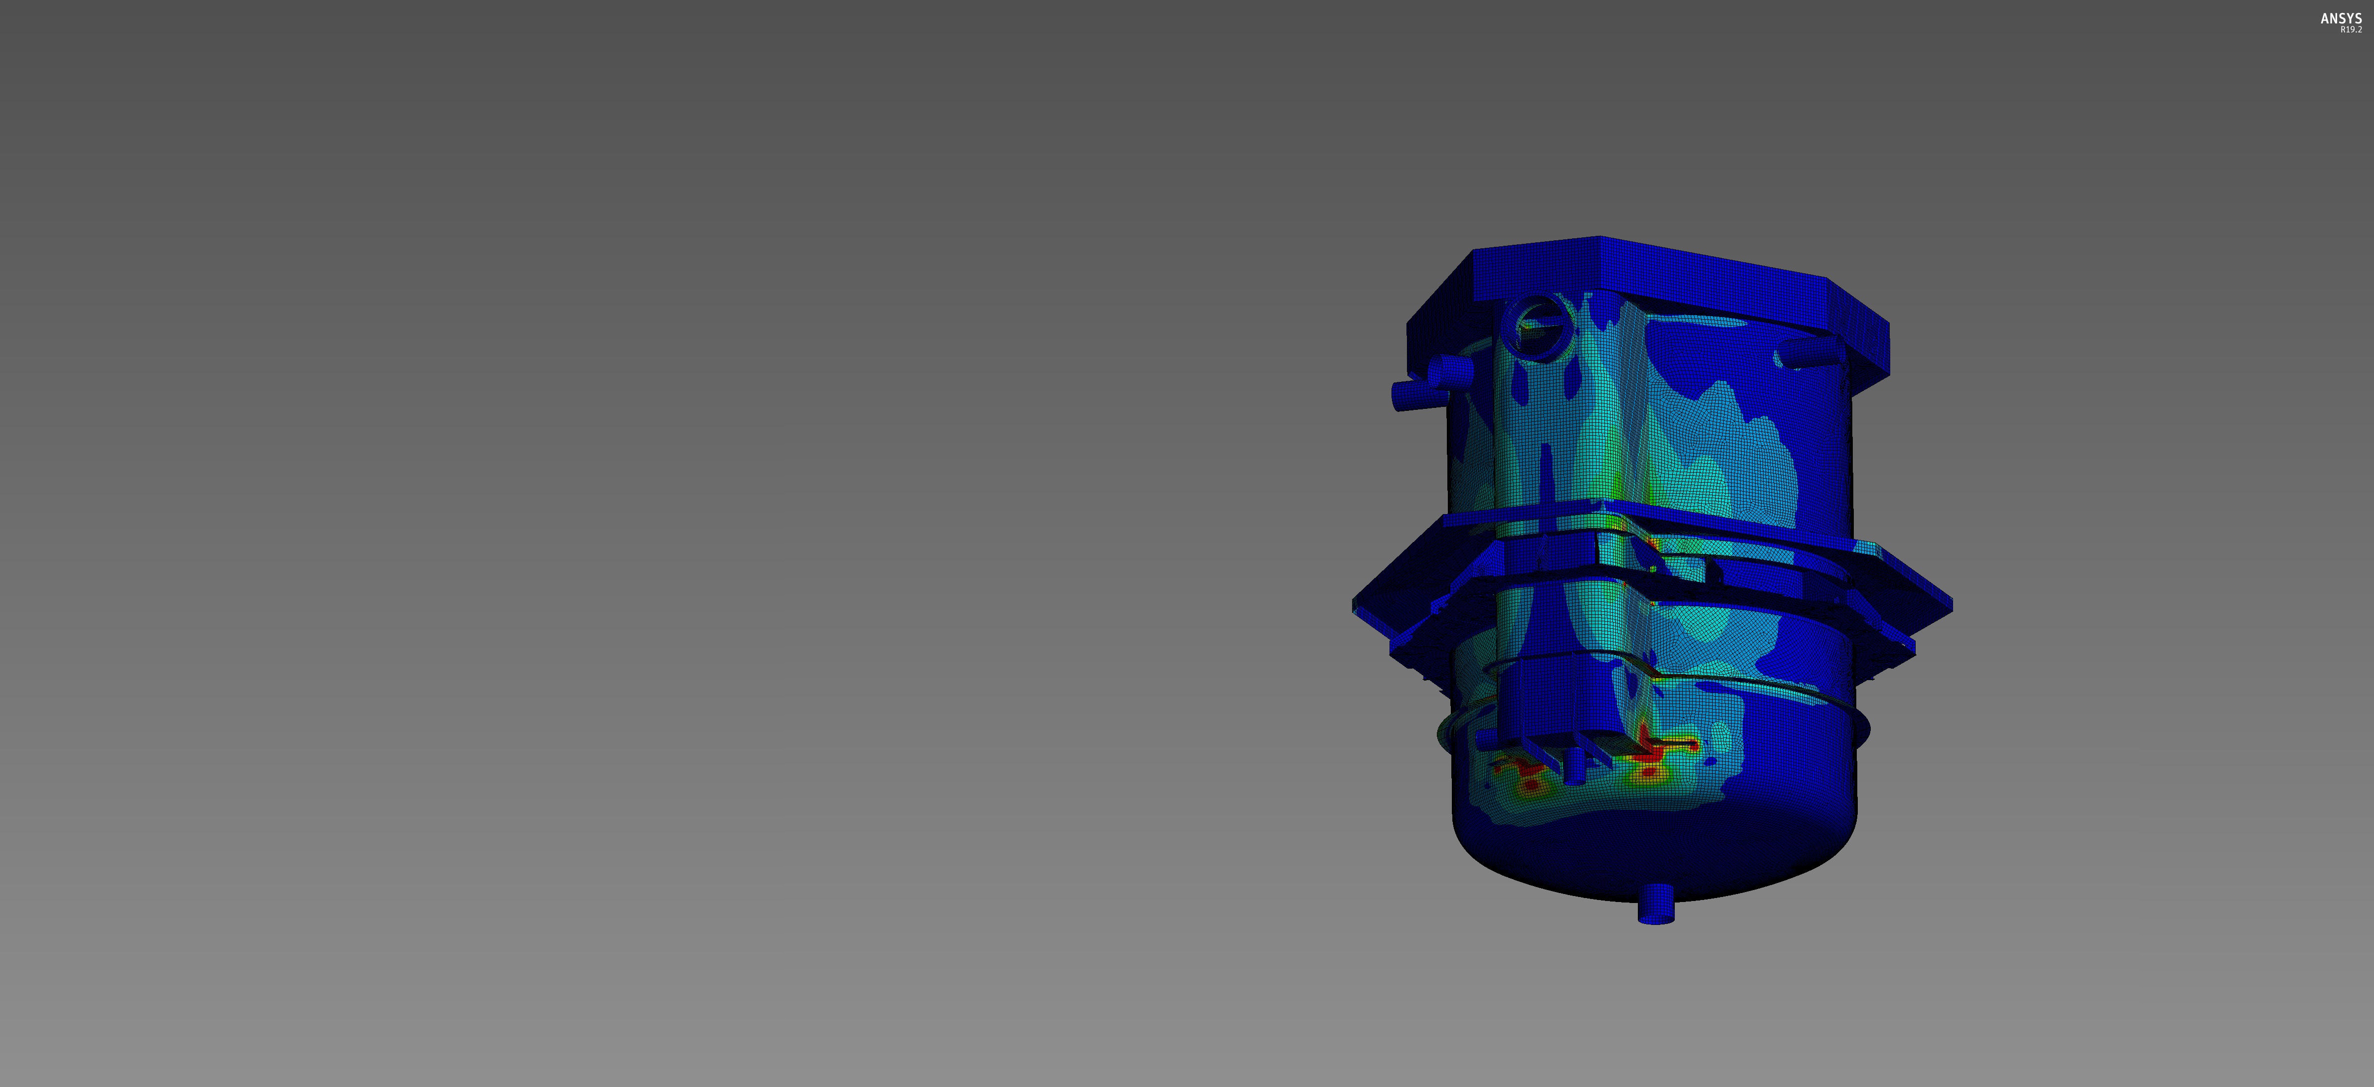Click empty gray background left of the model
The image size is (2374, 1087).
pos(645,552)
